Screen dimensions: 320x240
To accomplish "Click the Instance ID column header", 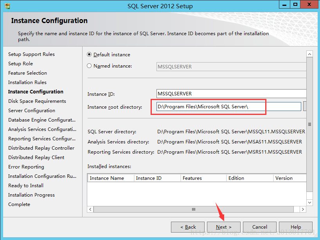I will (x=157, y=178).
